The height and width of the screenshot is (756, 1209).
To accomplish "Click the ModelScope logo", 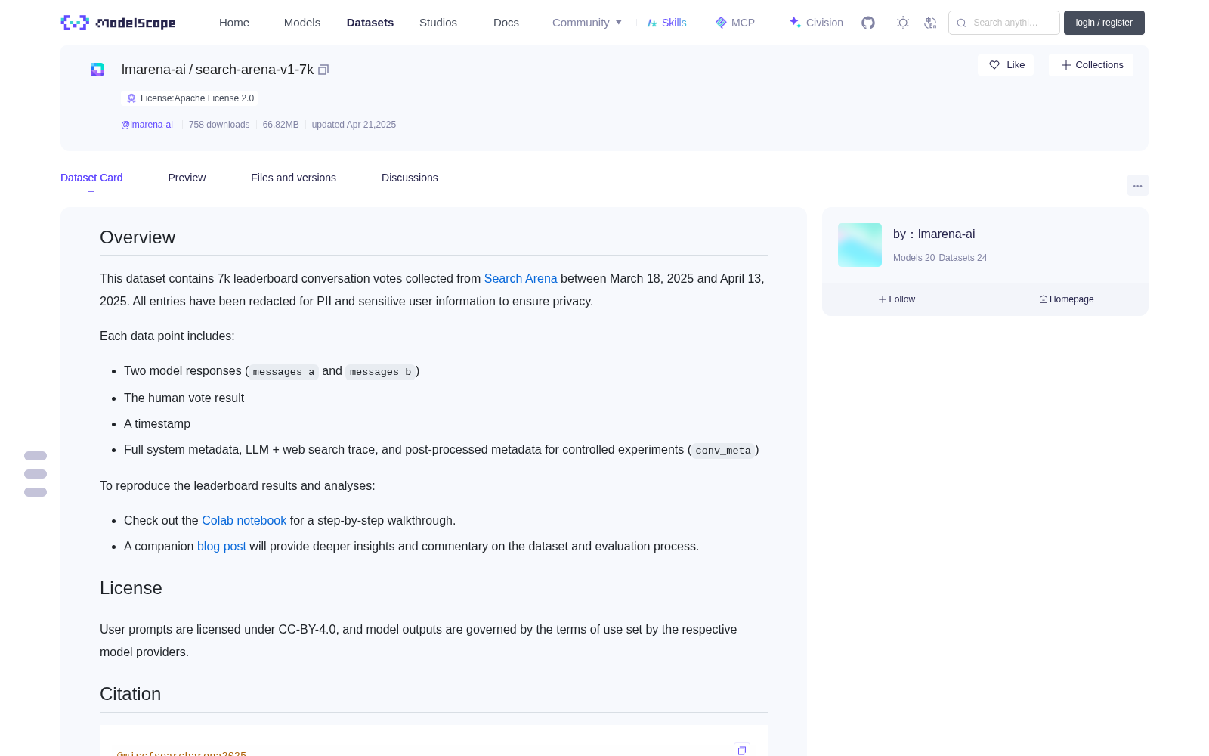I will (118, 23).
